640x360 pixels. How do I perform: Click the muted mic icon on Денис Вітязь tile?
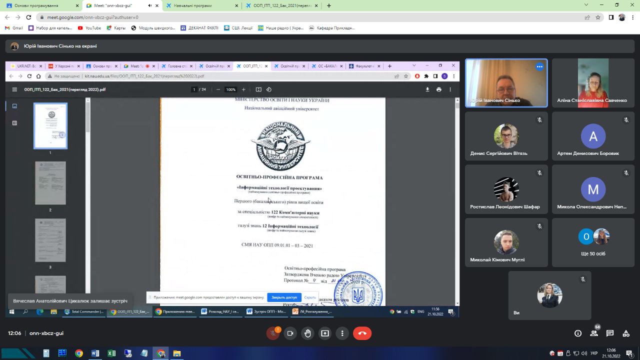point(539,120)
